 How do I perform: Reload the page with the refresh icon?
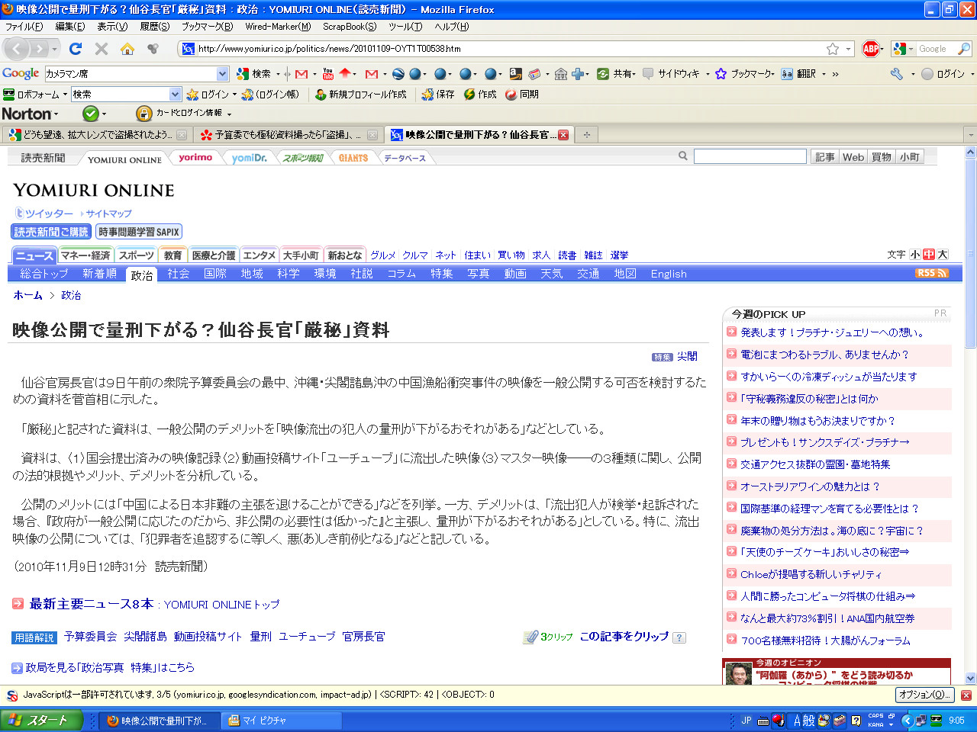pos(76,49)
